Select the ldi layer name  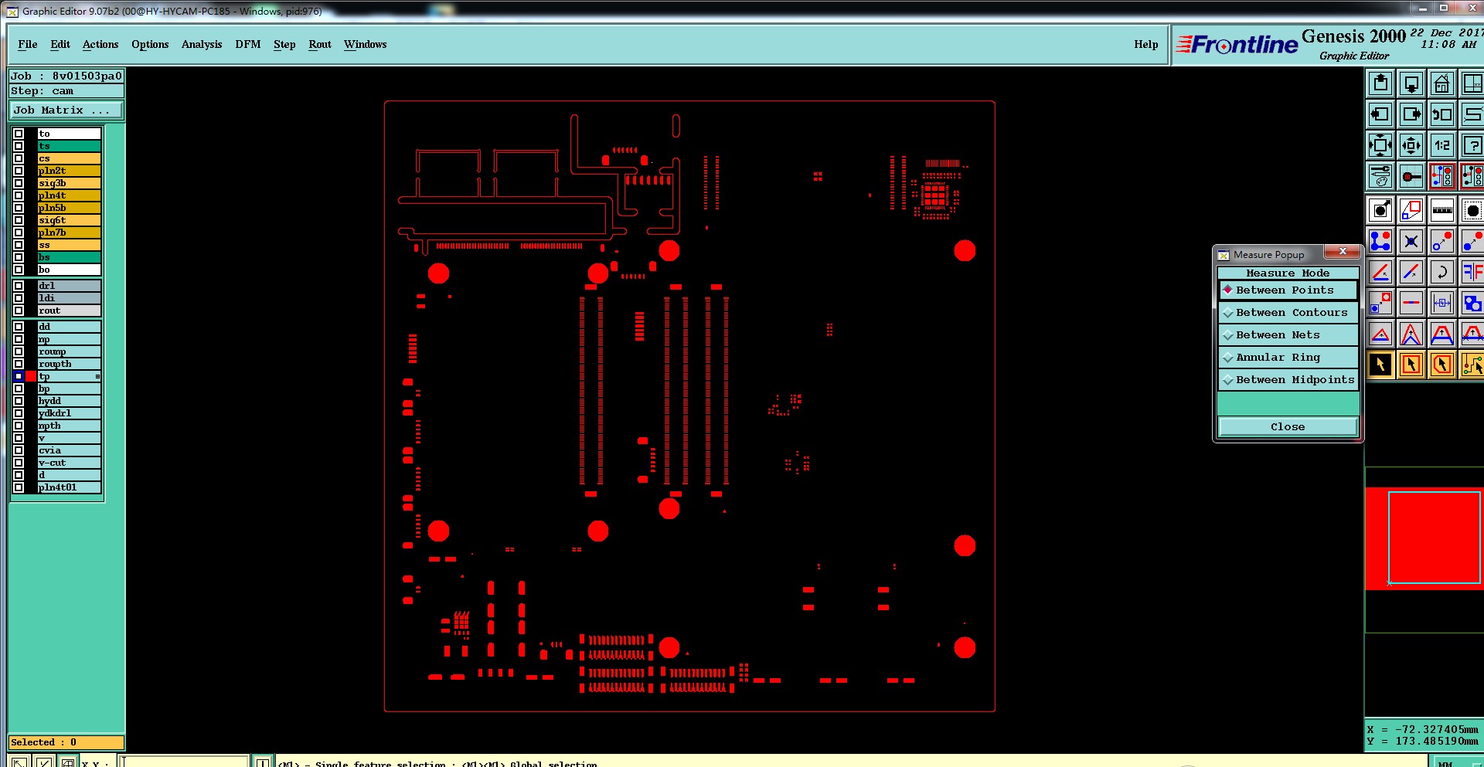click(x=70, y=298)
